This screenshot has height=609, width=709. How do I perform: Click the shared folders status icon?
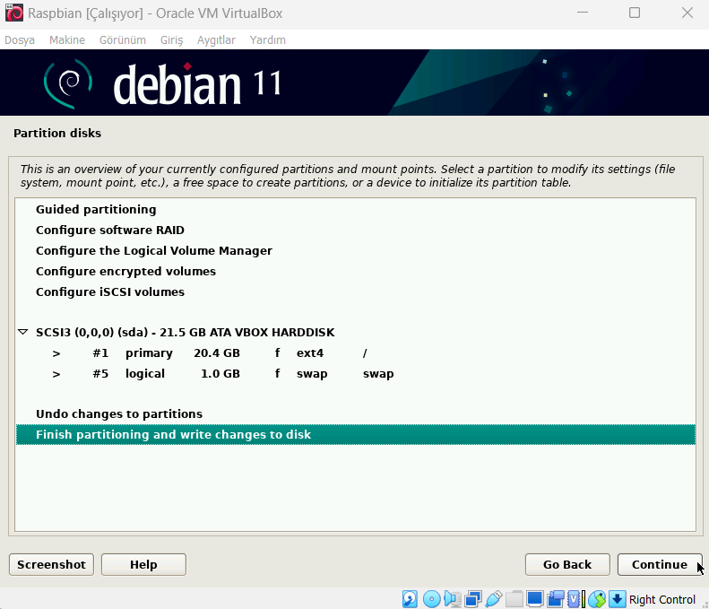point(514,599)
